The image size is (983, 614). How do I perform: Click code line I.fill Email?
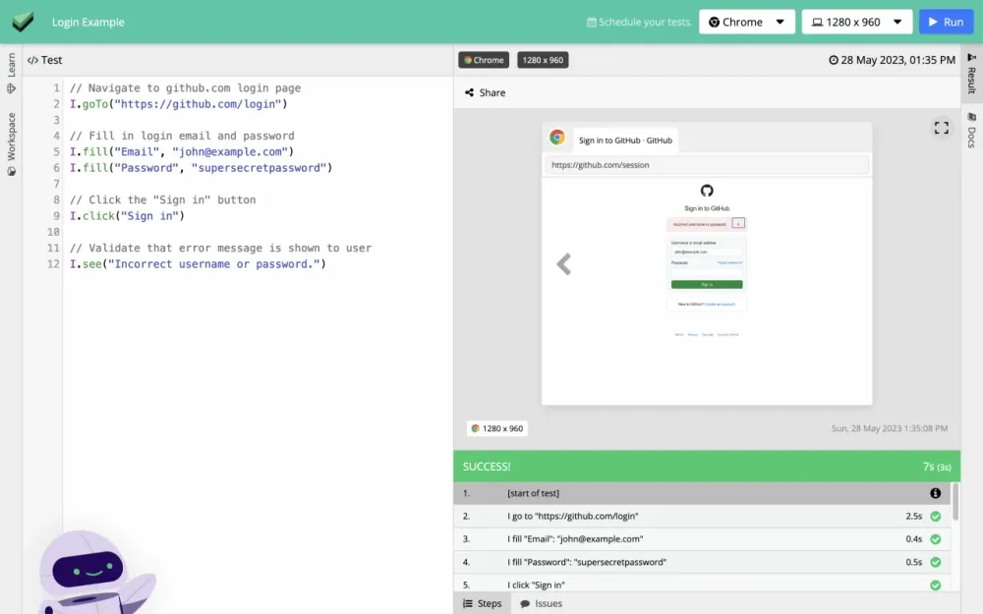pos(182,151)
